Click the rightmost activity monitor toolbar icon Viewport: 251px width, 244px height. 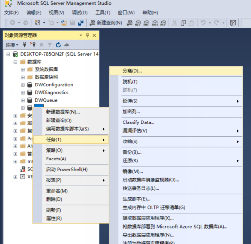click(x=233, y=23)
